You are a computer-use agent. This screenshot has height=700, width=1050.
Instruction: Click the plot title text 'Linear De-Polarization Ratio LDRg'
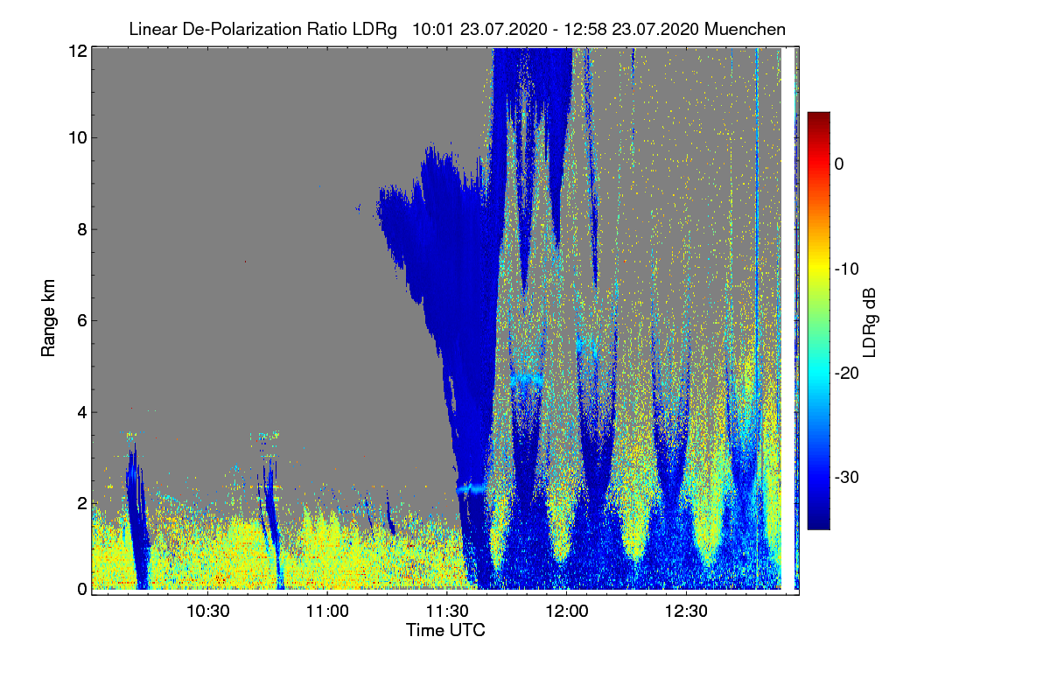pos(262,29)
